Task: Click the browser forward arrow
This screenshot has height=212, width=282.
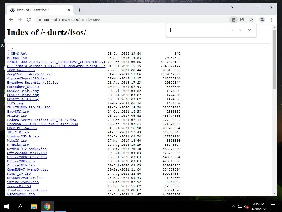Action: (20, 20)
